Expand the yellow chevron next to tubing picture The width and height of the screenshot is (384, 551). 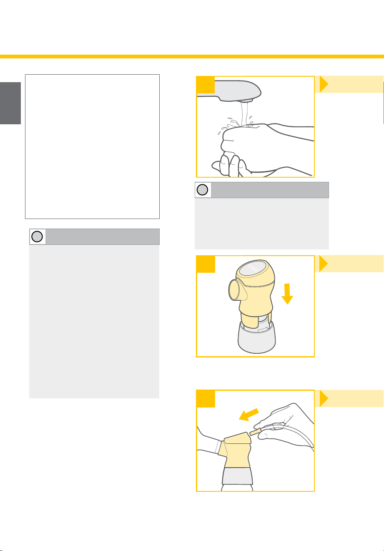point(325,399)
